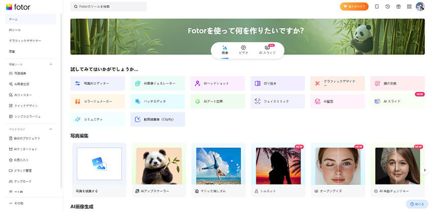Click the Fotor logo icon
This screenshot has height=212, width=432.
tap(9, 7)
